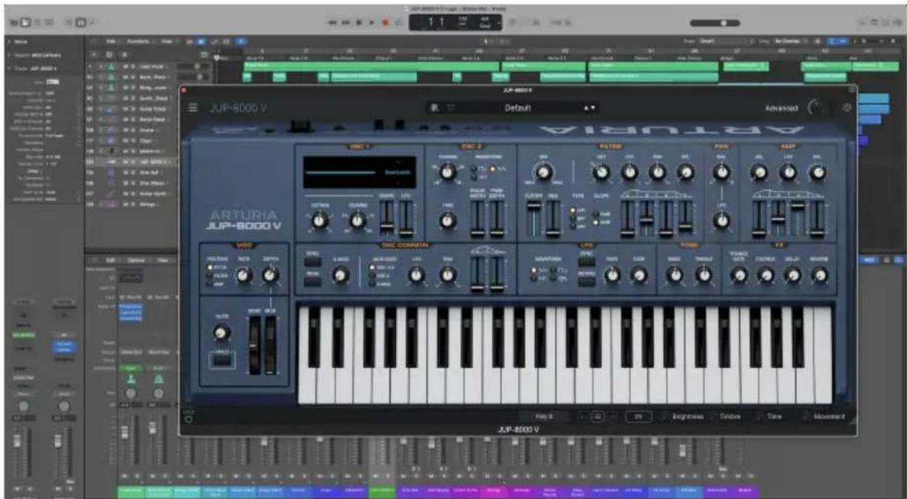The height and width of the screenshot is (499, 907).
Task: Click the X-MOD knob in OSC Common
Action: [x=340, y=276]
